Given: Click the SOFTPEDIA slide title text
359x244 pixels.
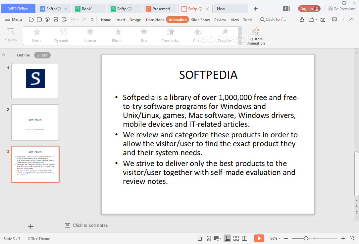Looking at the screenshot, I should [x=208, y=75].
